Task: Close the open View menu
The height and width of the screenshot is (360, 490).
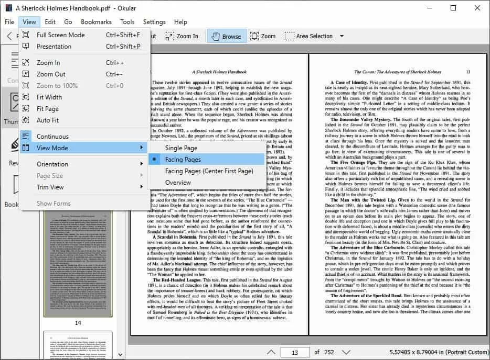Action: point(29,22)
